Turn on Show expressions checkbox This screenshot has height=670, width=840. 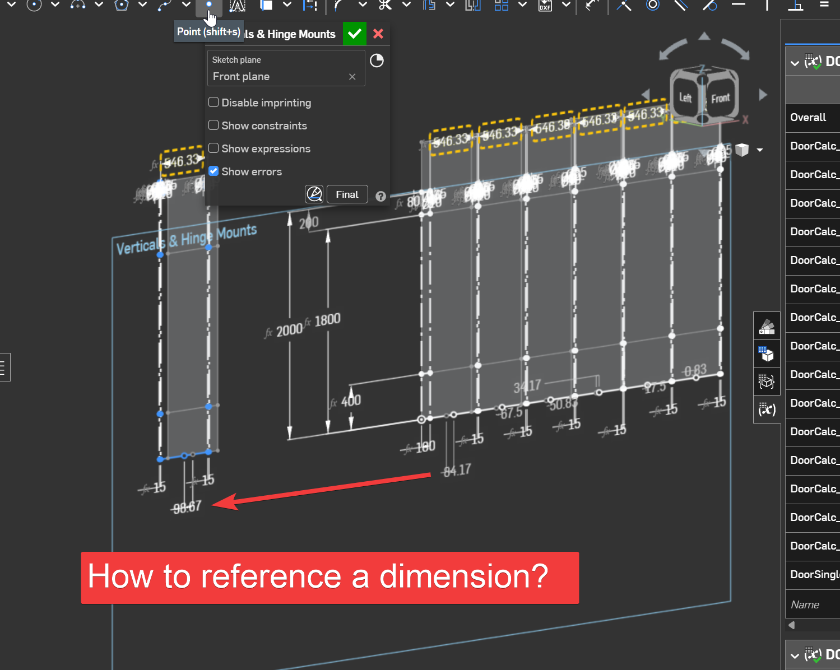pyautogui.click(x=214, y=148)
